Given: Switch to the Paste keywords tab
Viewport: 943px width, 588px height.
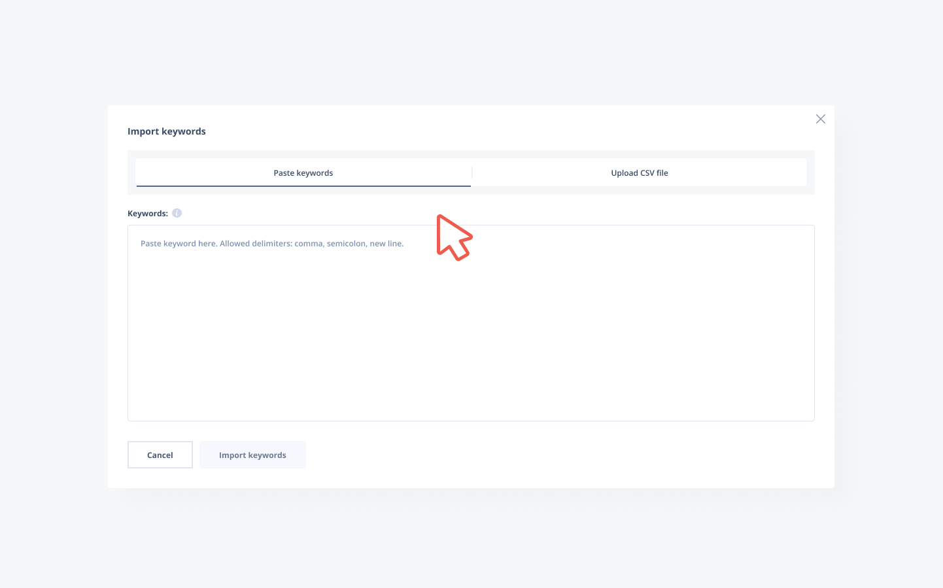Looking at the screenshot, I should click(x=303, y=173).
